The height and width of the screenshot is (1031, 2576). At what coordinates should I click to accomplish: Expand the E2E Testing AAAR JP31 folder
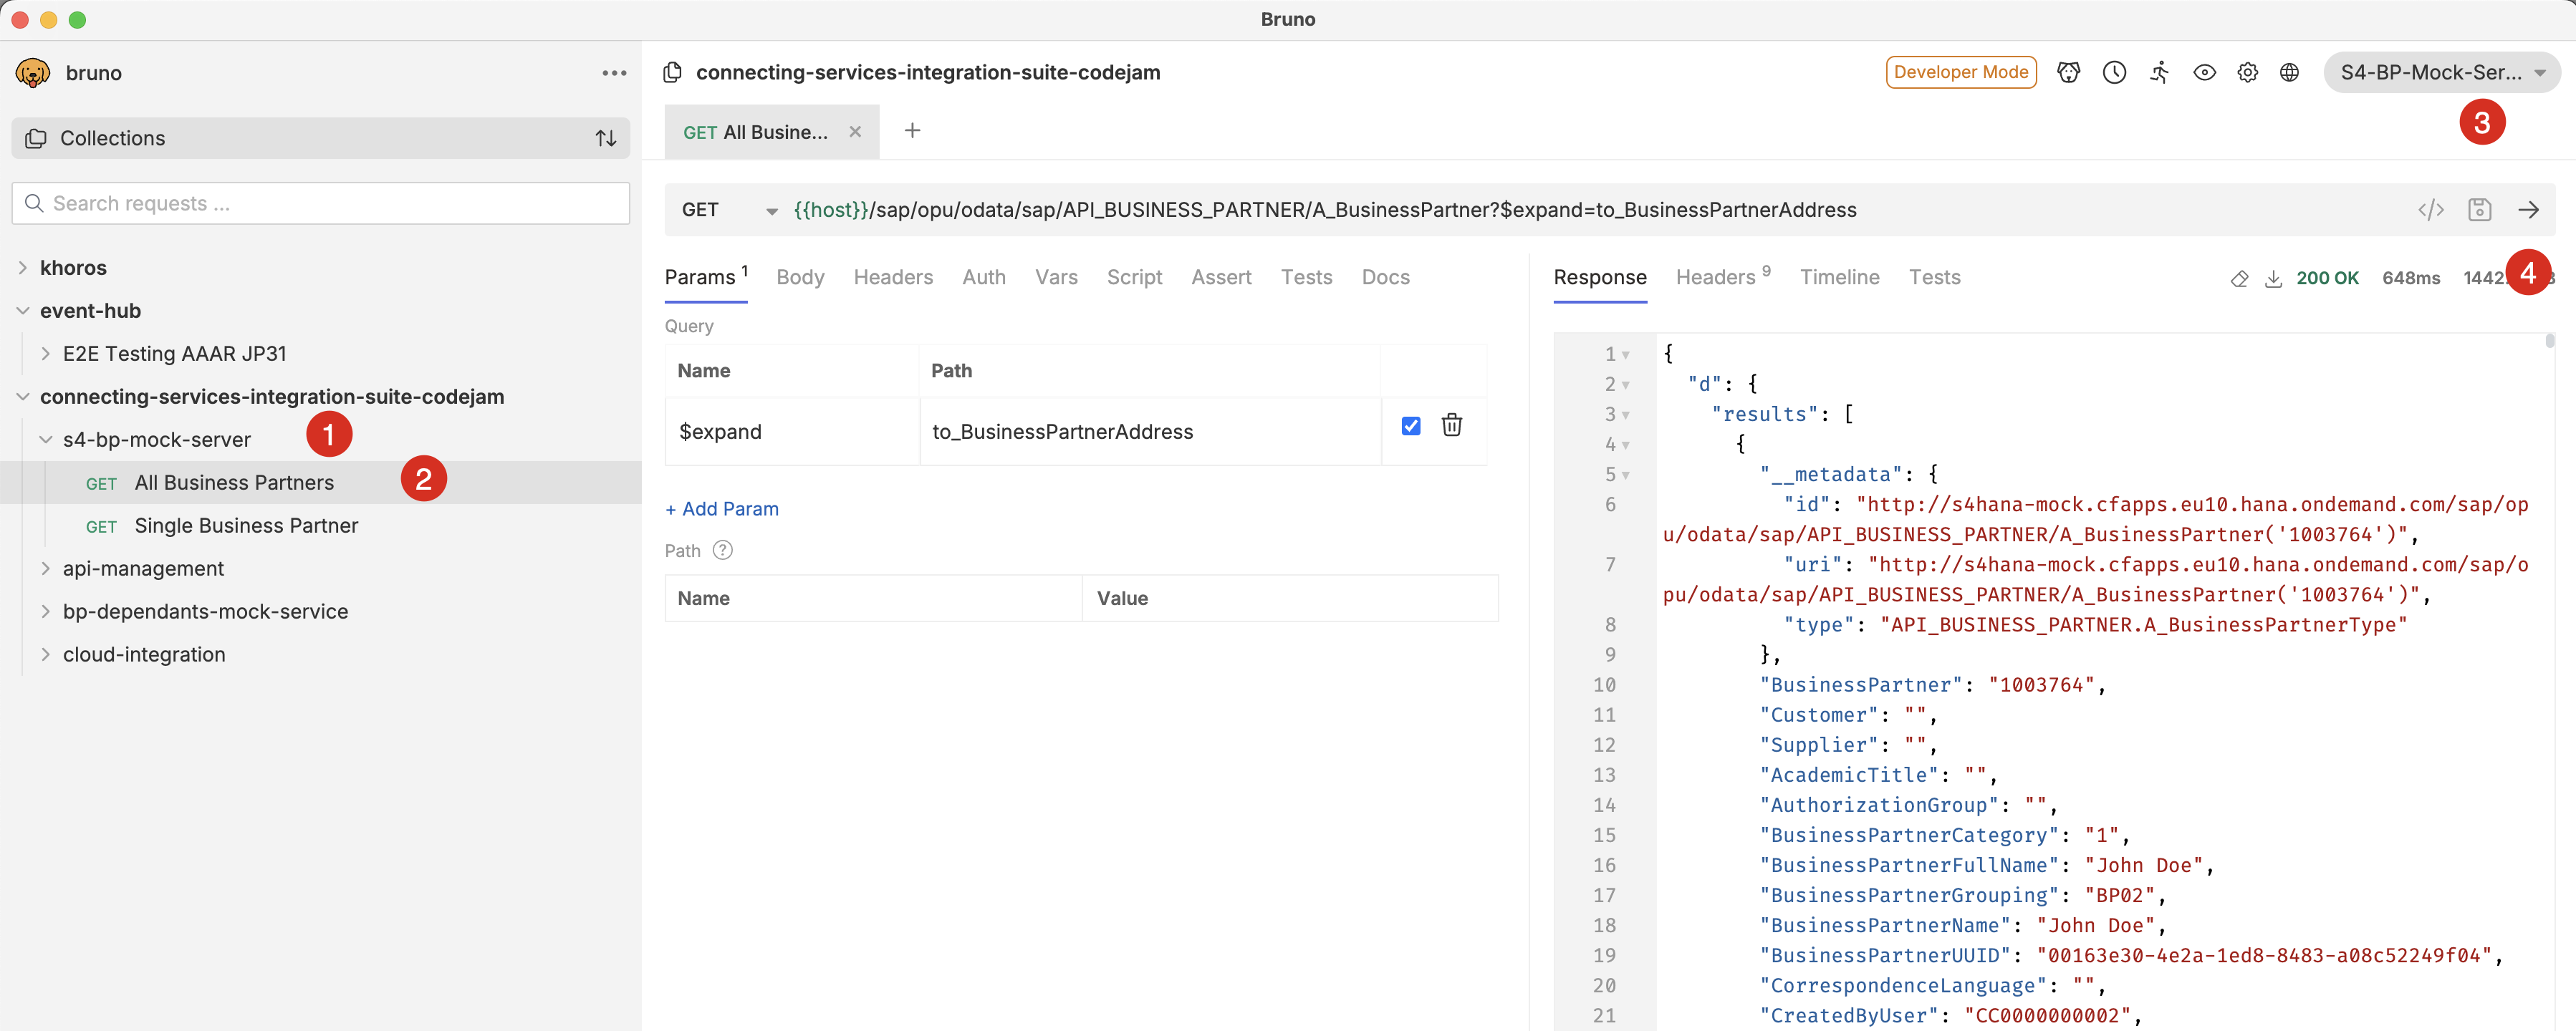coord(45,354)
